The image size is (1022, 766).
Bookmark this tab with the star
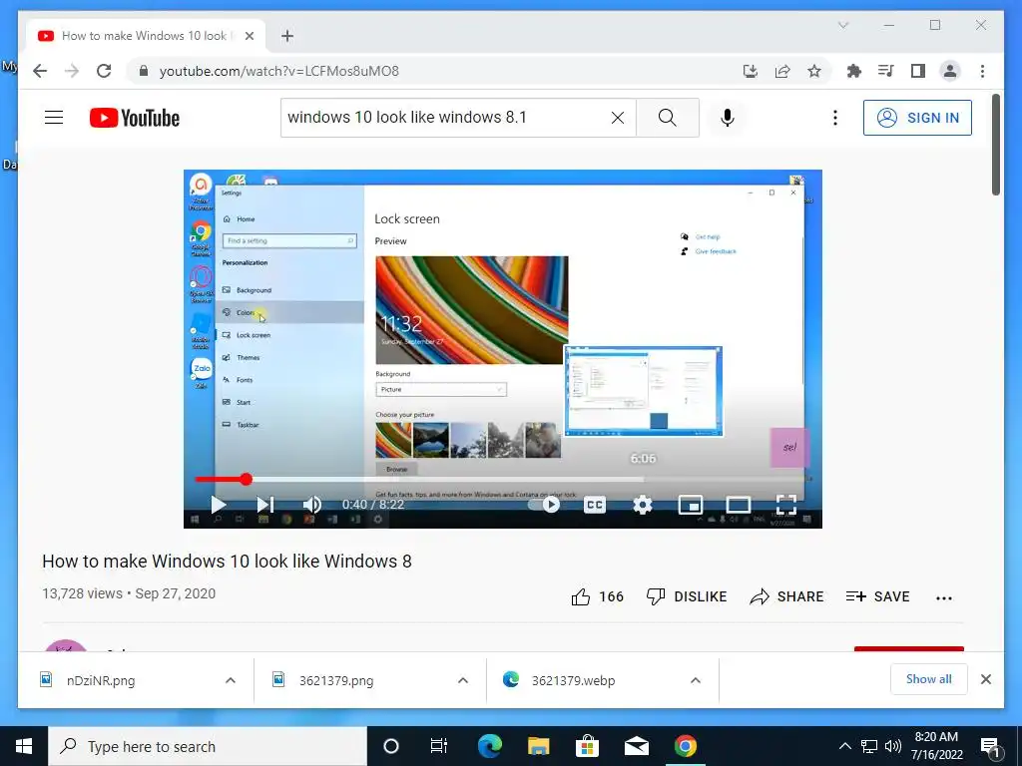[x=814, y=71]
